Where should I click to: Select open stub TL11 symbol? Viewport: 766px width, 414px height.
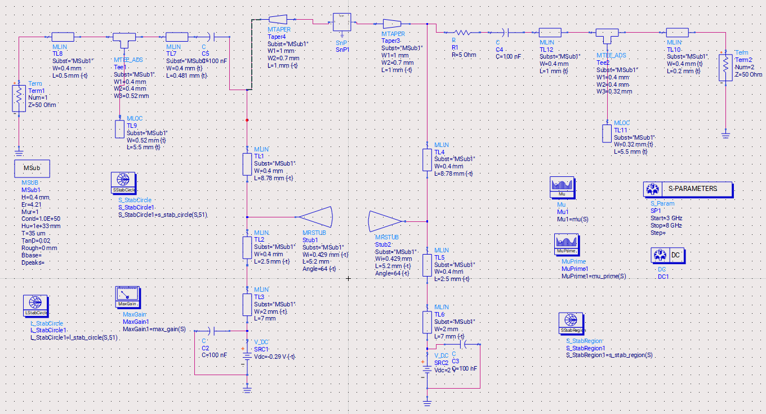tap(607, 133)
